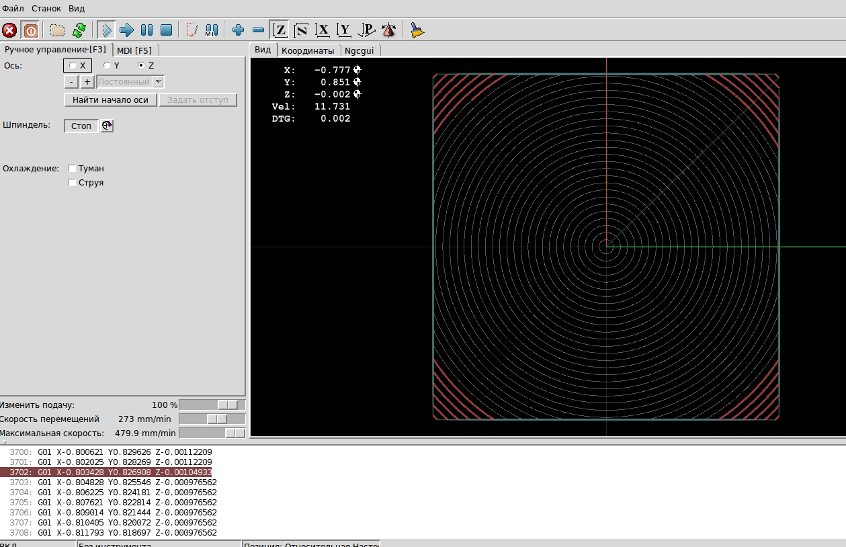Toggle the machine power button icon
846x547 pixels.
(x=30, y=30)
